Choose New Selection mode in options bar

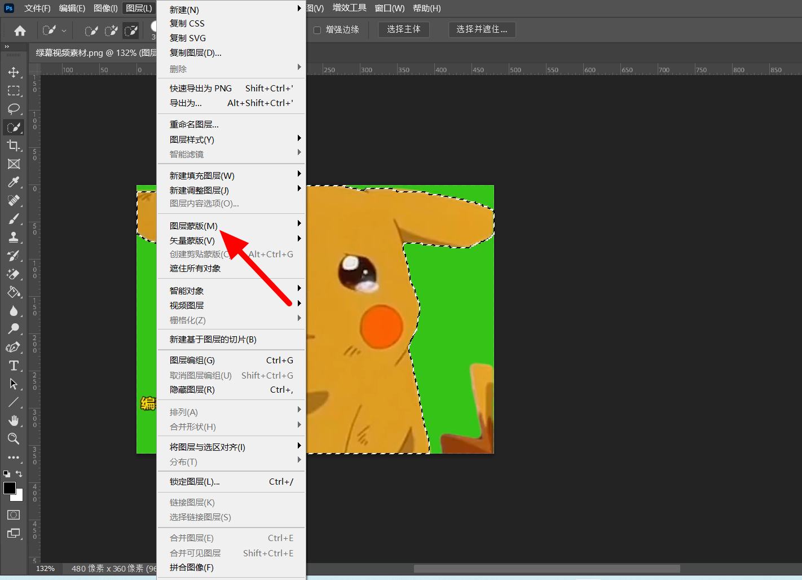pyautogui.click(x=91, y=30)
